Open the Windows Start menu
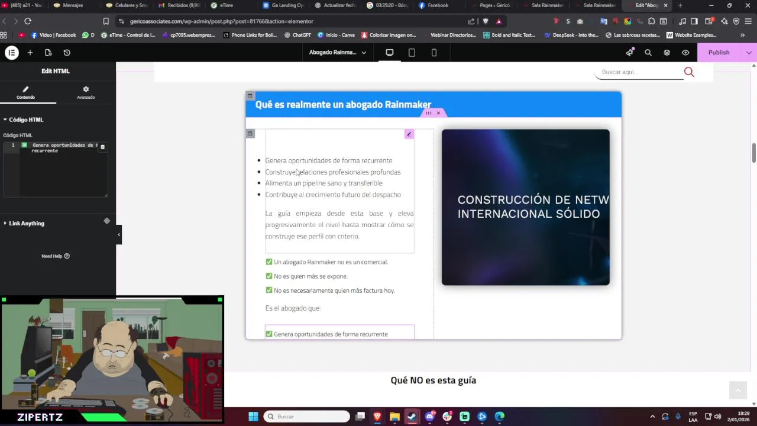This screenshot has width=757, height=426. click(253, 417)
